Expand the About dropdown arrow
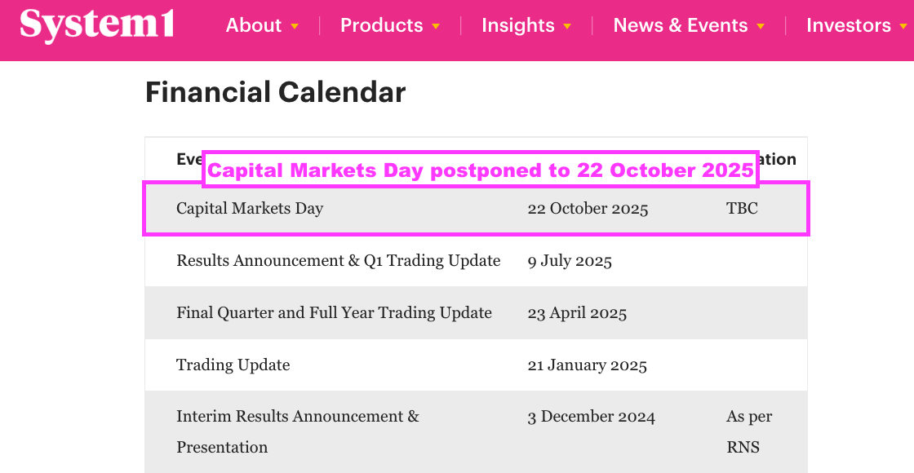The width and height of the screenshot is (914, 473). pyautogui.click(x=295, y=26)
